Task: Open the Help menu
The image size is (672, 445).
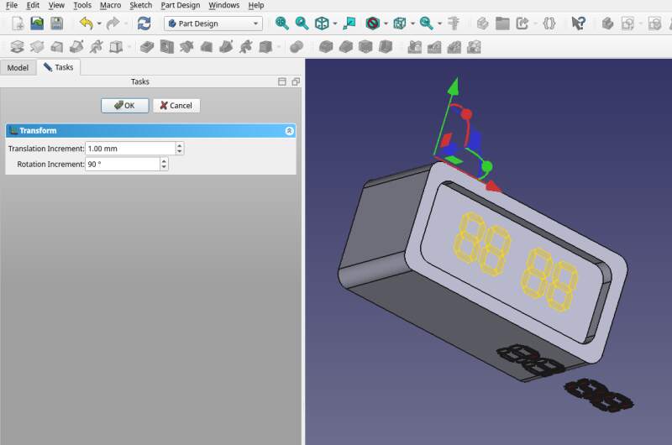Action: pos(256,5)
